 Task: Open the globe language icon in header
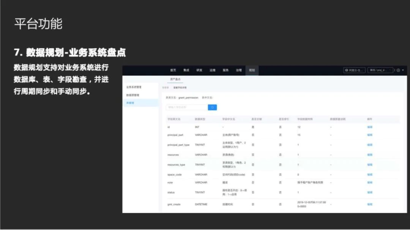(398, 70)
